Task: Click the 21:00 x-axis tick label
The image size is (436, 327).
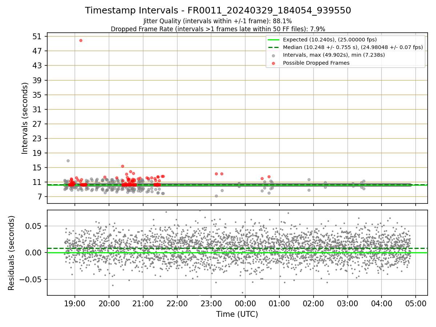Action: pos(143,304)
